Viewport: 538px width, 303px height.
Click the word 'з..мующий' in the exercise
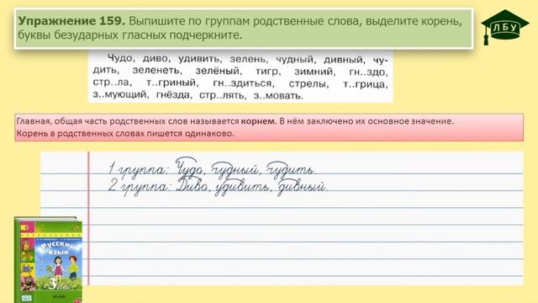(120, 94)
